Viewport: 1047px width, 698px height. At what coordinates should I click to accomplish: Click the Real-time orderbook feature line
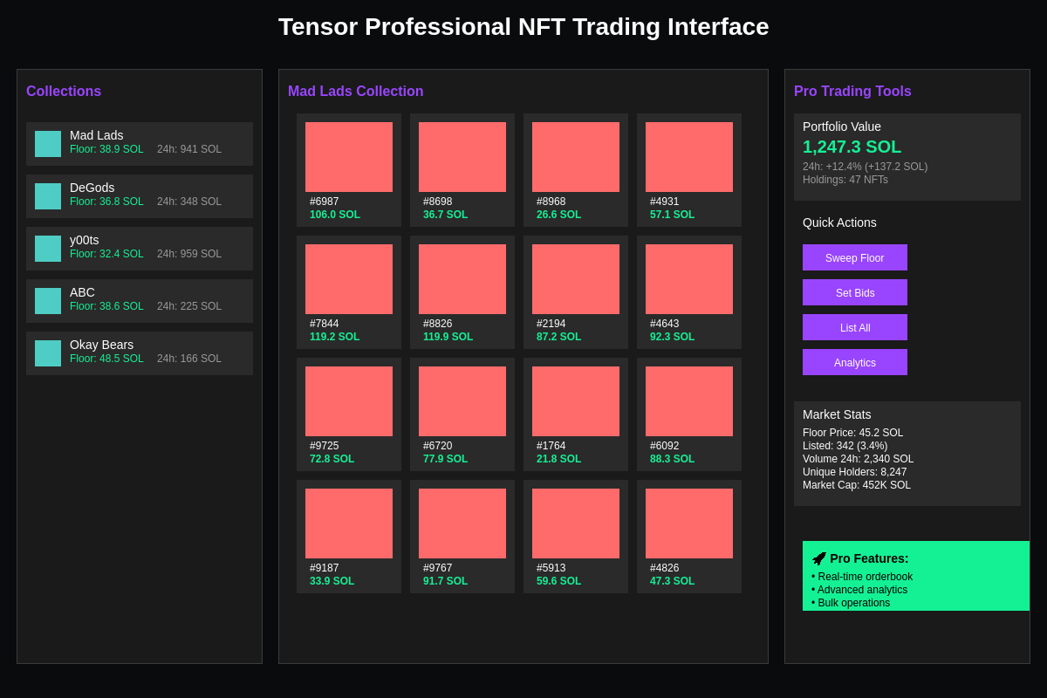[x=862, y=577]
